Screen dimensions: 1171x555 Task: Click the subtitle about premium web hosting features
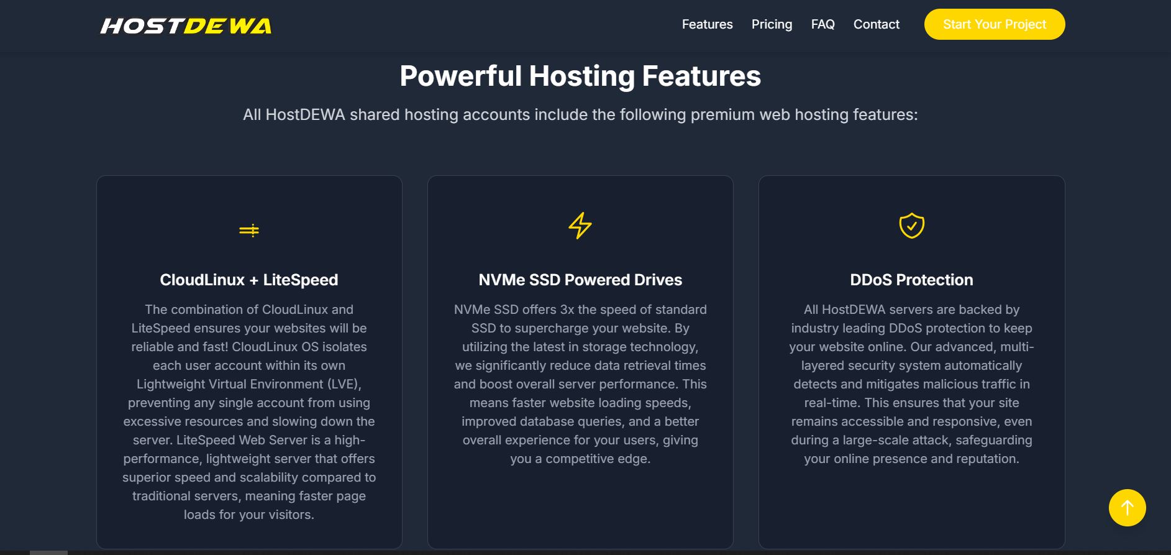pyautogui.click(x=580, y=114)
